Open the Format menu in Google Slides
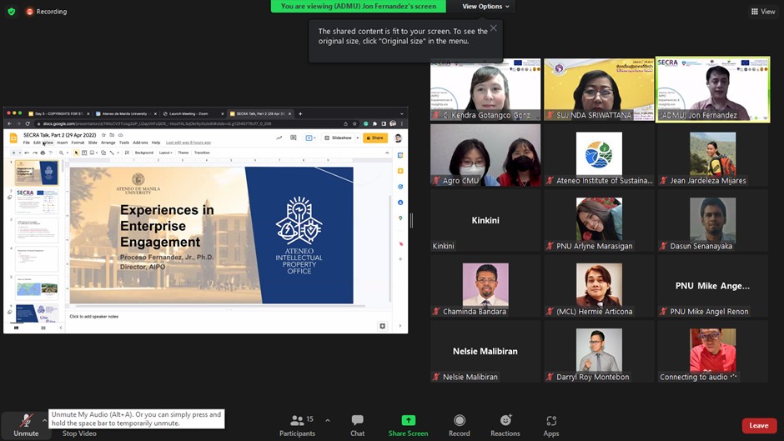The image size is (784, 441). 78,143
